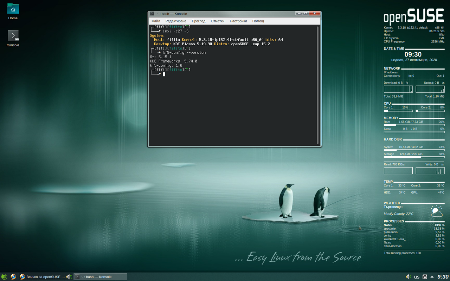Click the 'dbus-daemon' process row
The image size is (450, 281).
click(414, 246)
